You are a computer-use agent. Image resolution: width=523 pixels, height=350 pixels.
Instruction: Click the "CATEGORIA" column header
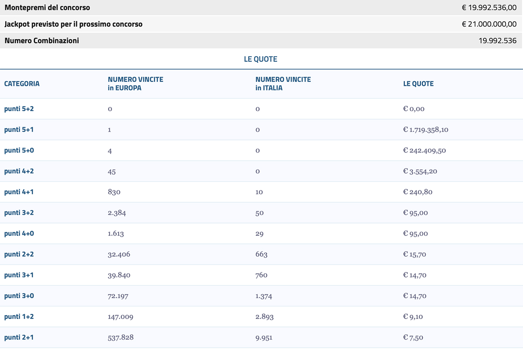pyautogui.click(x=22, y=84)
